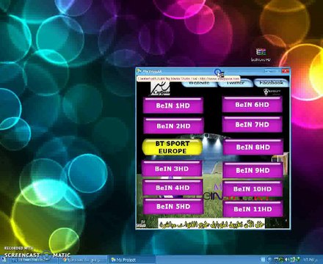Choose the BeIN 9HD button
323x264 pixels.
click(253, 170)
